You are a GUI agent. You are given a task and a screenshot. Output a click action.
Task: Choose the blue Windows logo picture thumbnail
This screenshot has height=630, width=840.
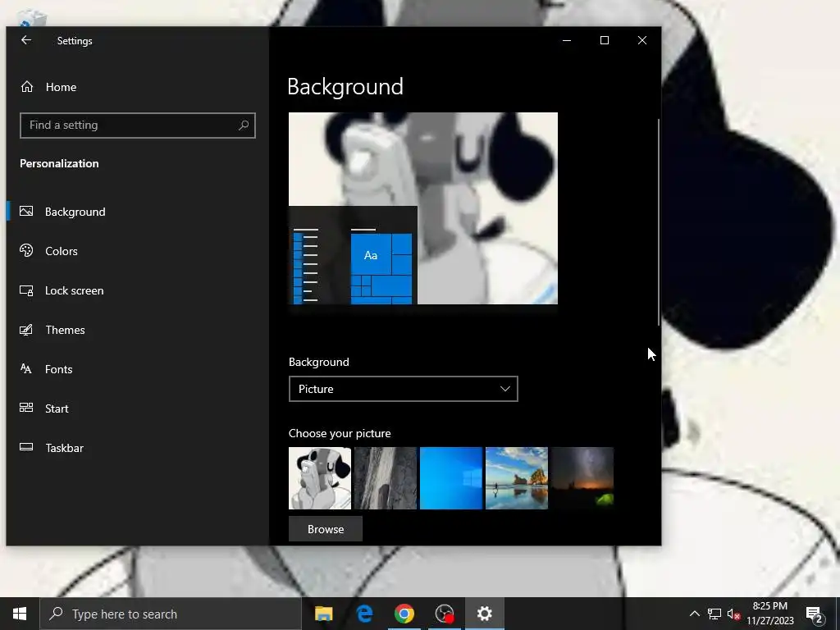pyautogui.click(x=451, y=478)
